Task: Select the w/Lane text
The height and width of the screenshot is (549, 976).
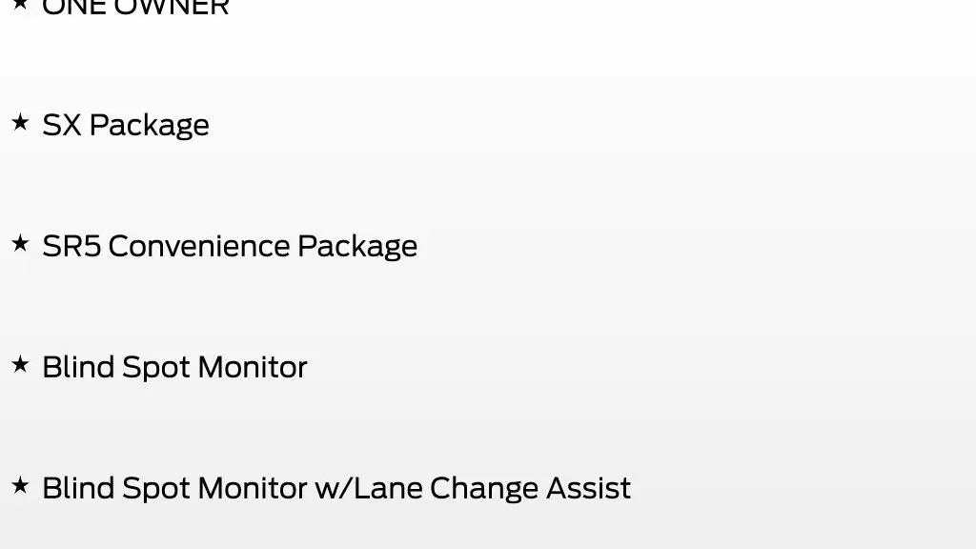Action: 369,488
